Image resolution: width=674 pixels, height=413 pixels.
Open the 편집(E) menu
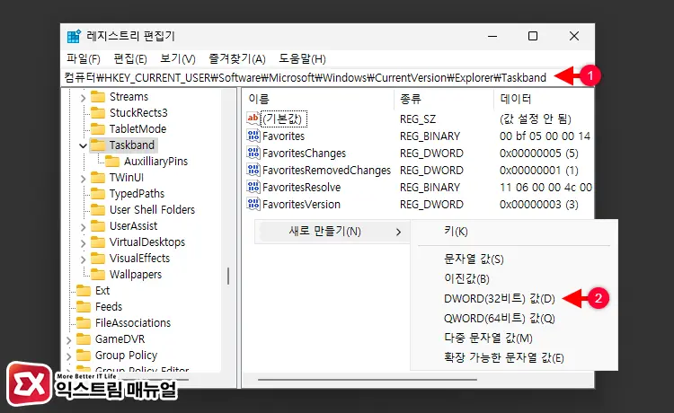tap(129, 59)
